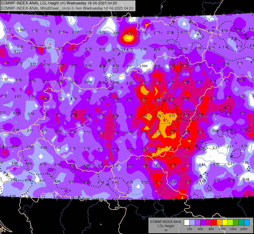
Task: Click the wind shear value 0.838
Action: point(241,80)
